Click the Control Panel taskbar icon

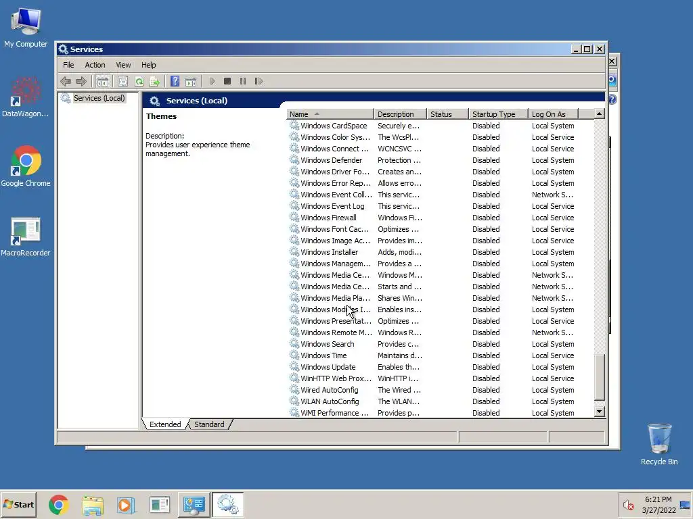pyautogui.click(x=194, y=504)
